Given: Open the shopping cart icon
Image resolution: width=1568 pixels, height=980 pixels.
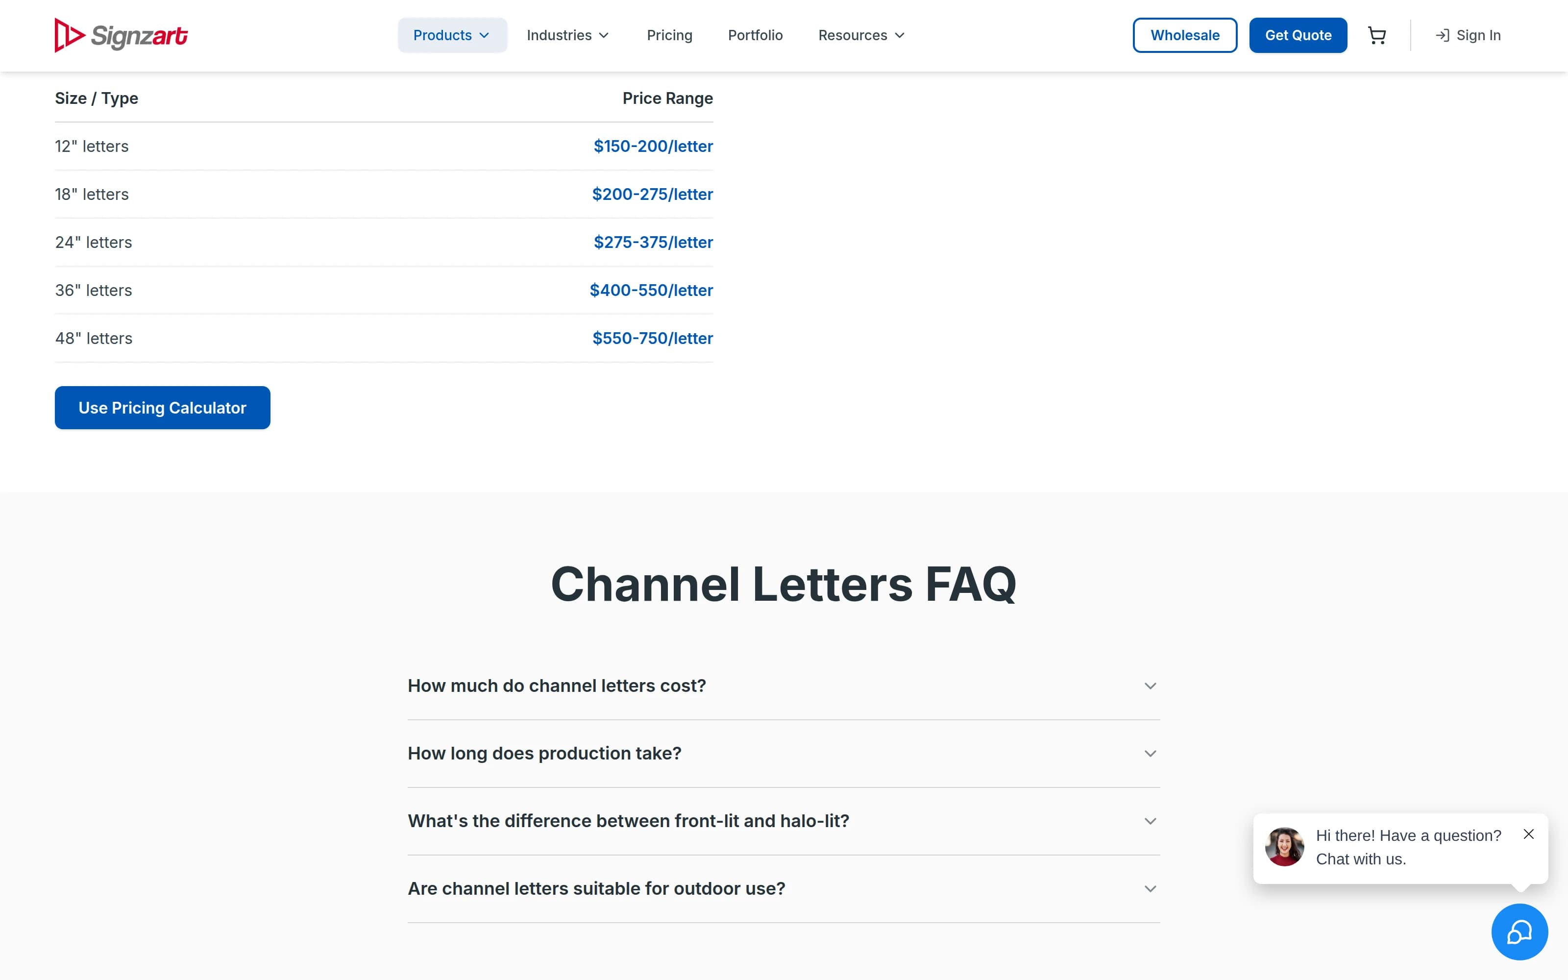Looking at the screenshot, I should tap(1377, 35).
